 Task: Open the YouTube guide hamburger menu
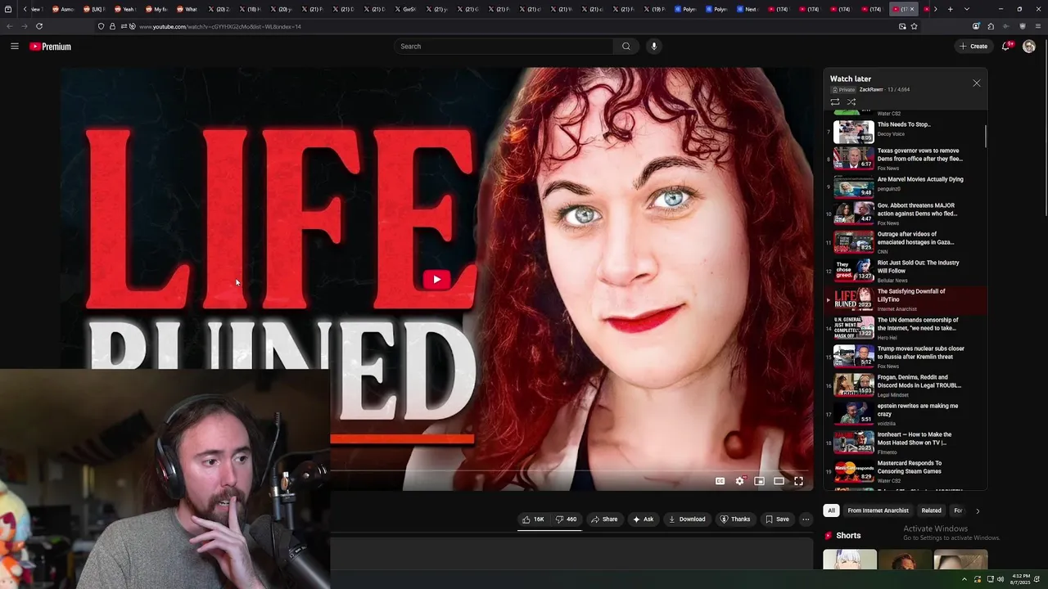coord(14,47)
